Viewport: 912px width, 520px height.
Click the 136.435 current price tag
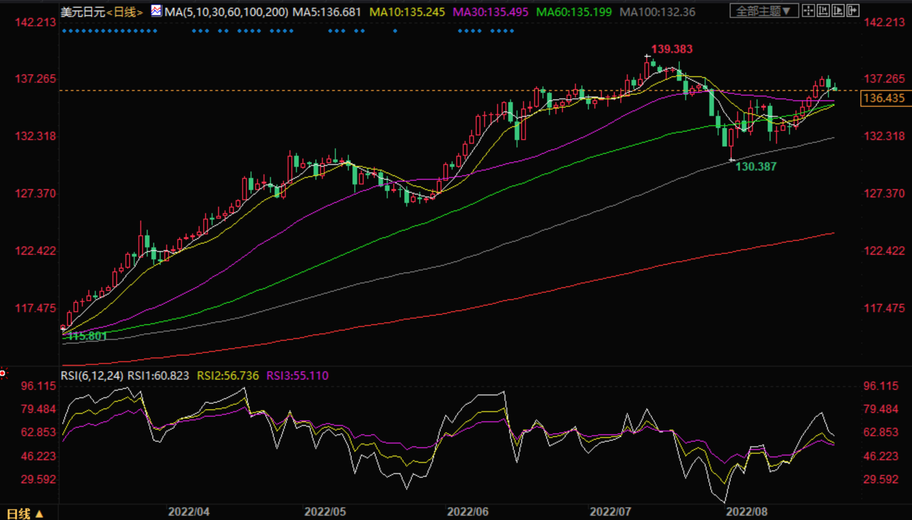pyautogui.click(x=884, y=98)
